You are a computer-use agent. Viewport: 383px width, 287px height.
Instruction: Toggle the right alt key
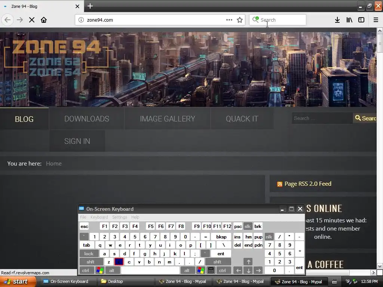coord(187,270)
